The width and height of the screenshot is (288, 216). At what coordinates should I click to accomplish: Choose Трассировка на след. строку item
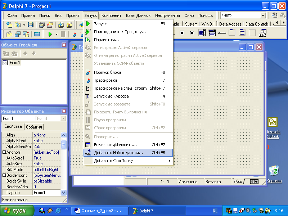coord(128,88)
